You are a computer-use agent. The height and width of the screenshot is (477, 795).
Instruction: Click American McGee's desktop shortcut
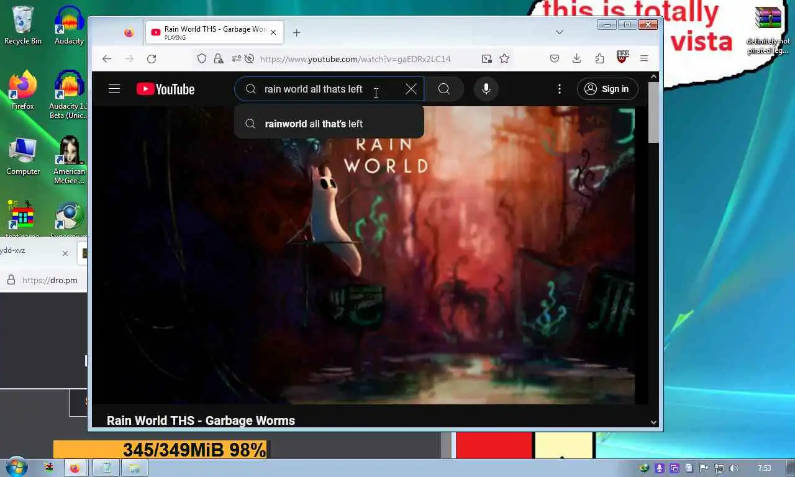tap(69, 160)
